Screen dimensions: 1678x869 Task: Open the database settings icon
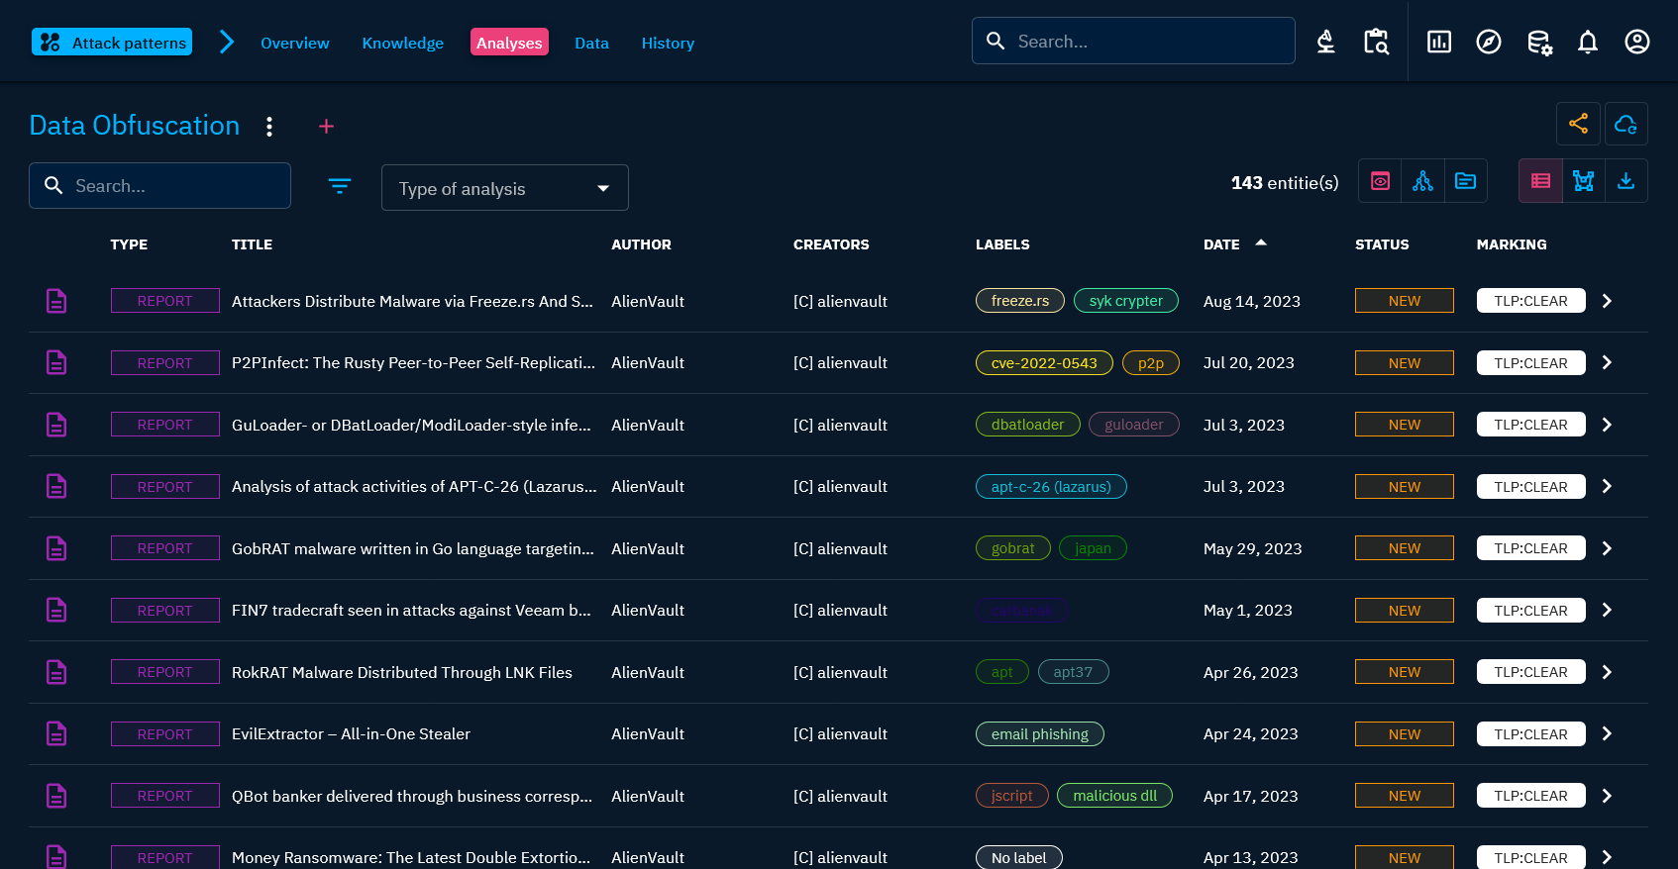click(x=1538, y=42)
